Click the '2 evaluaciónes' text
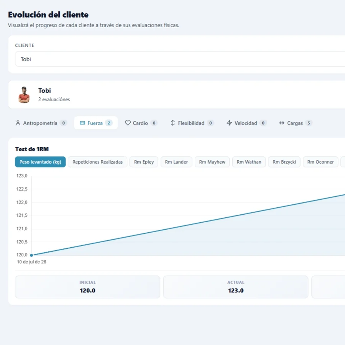 [54, 99]
